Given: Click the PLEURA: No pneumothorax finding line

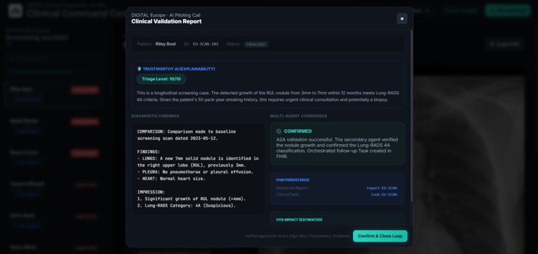Looking at the screenshot, I should 195,172.
